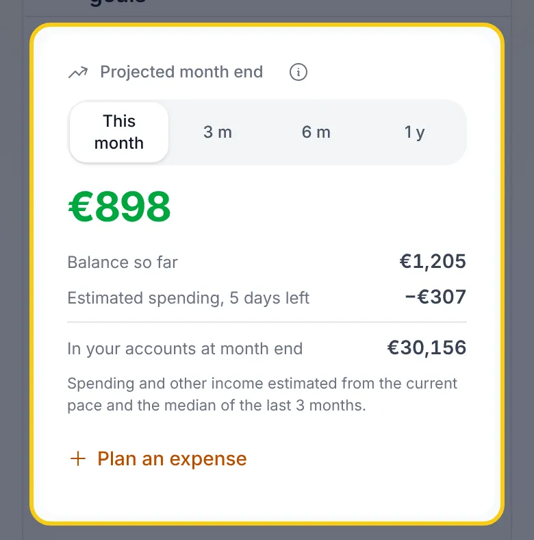Switch the projection to 6 m
534x540 pixels.
[316, 132]
